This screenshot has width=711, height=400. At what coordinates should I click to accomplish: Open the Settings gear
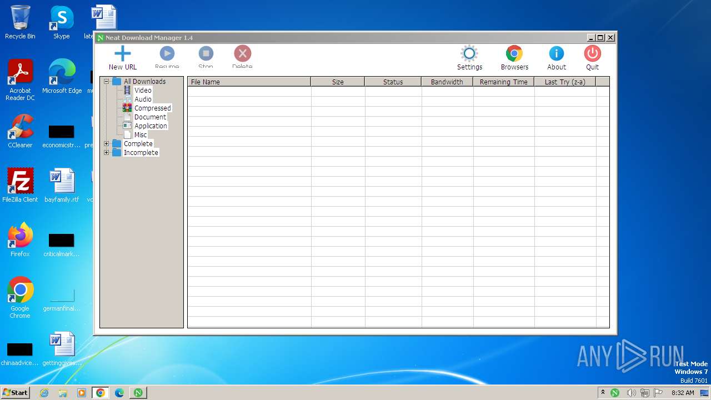[469, 58]
